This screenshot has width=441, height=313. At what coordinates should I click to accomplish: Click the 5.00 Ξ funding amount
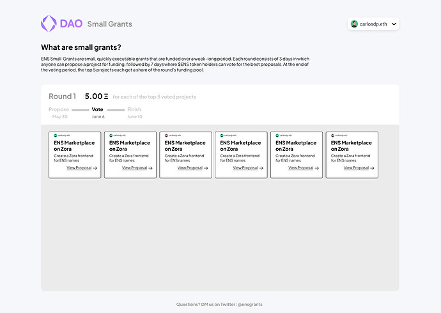pyautogui.click(x=97, y=96)
